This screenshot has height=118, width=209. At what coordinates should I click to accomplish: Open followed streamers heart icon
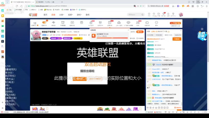pyautogui.click(x=154, y=14)
